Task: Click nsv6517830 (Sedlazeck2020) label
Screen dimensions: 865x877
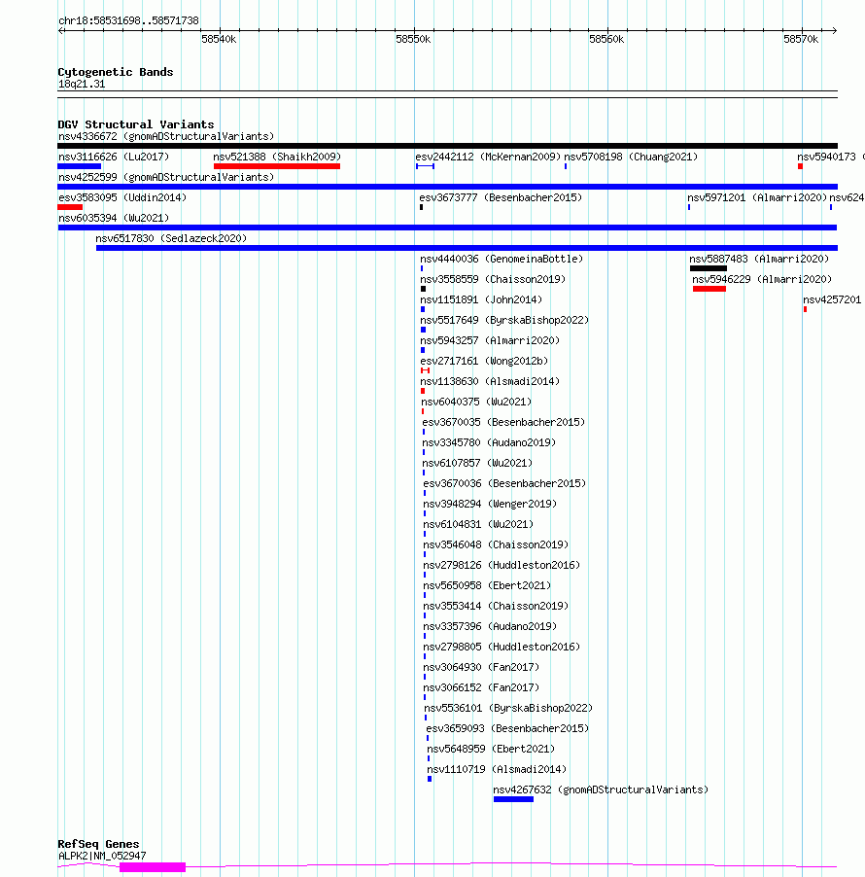Action: point(171,238)
